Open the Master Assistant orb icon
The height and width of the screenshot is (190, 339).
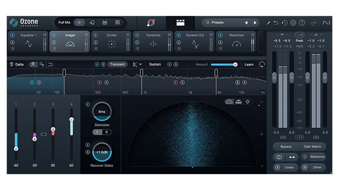[151, 23]
